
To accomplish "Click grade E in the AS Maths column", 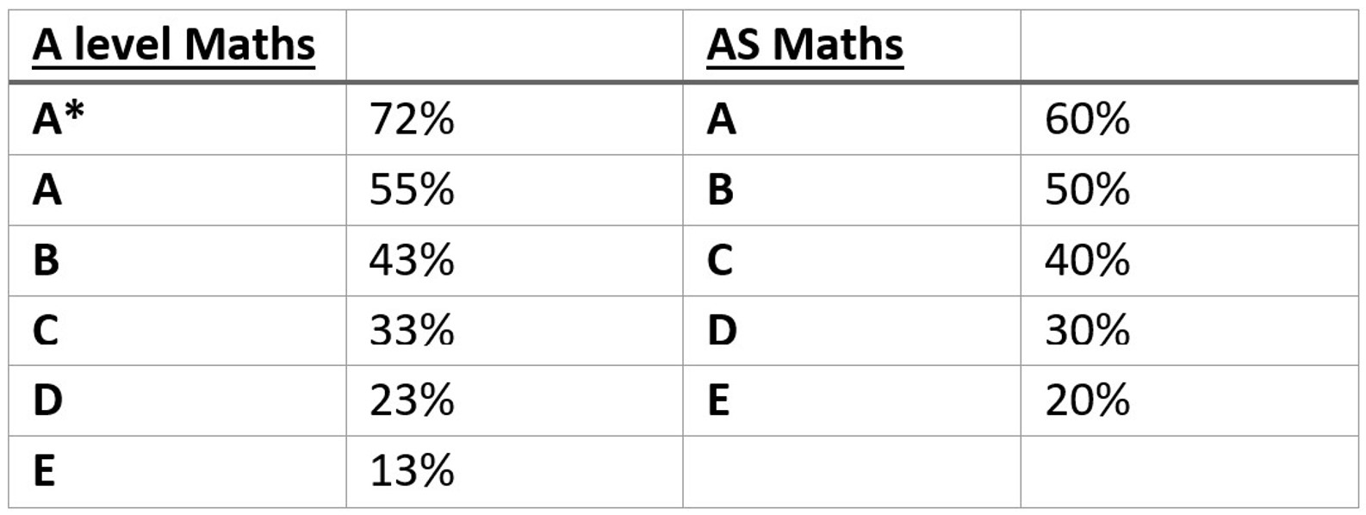I will [x=719, y=400].
